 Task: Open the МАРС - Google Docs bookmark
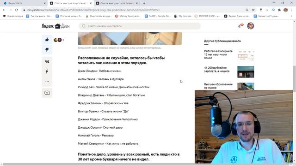158,16
